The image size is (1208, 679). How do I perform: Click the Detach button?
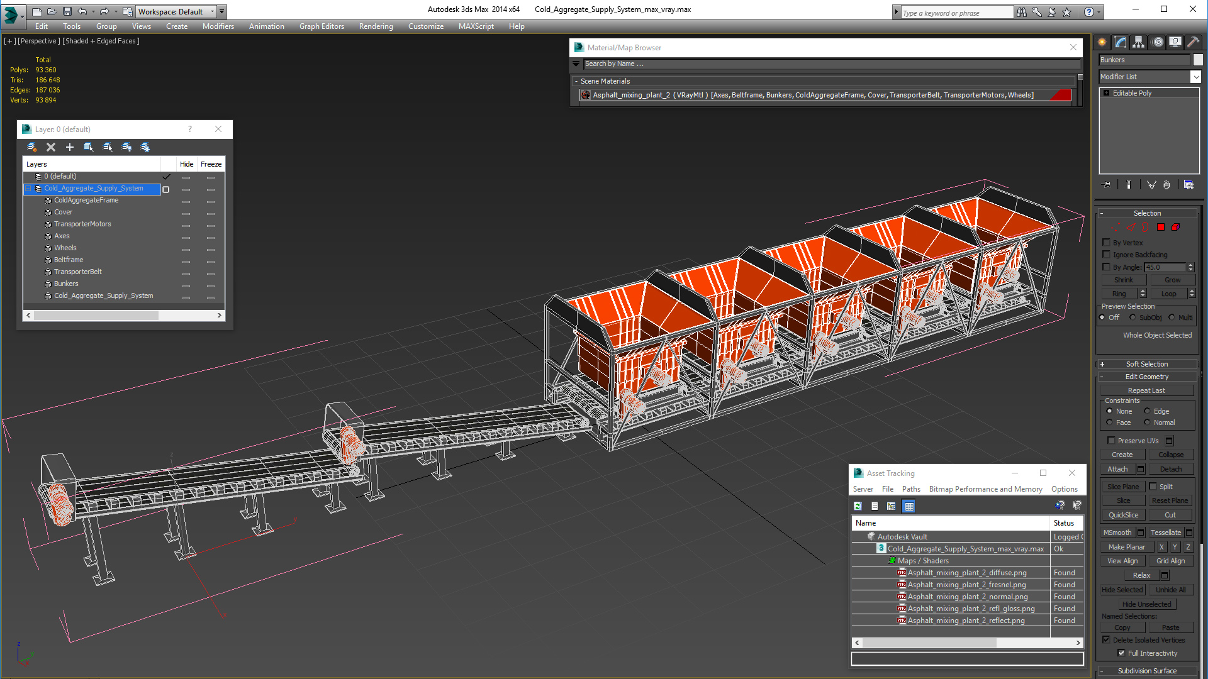1170,469
